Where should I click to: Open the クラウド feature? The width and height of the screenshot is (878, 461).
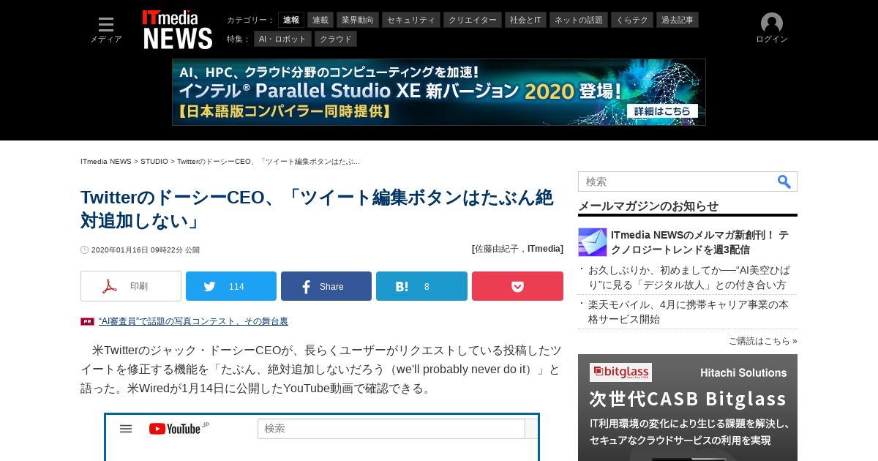click(x=336, y=39)
